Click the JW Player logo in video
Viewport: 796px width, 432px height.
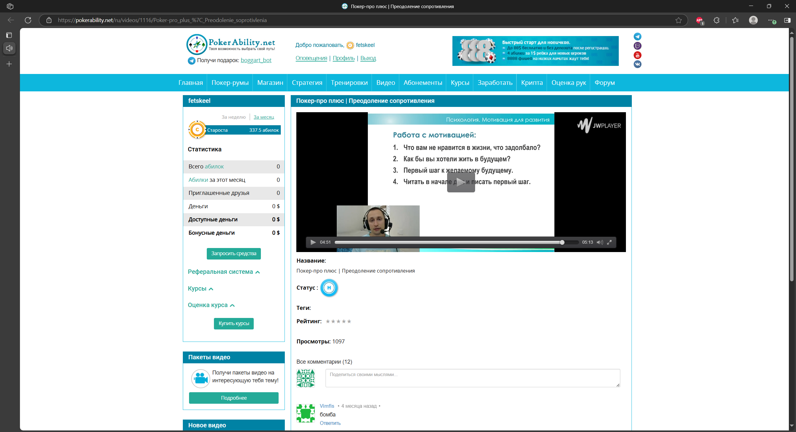[x=599, y=125]
